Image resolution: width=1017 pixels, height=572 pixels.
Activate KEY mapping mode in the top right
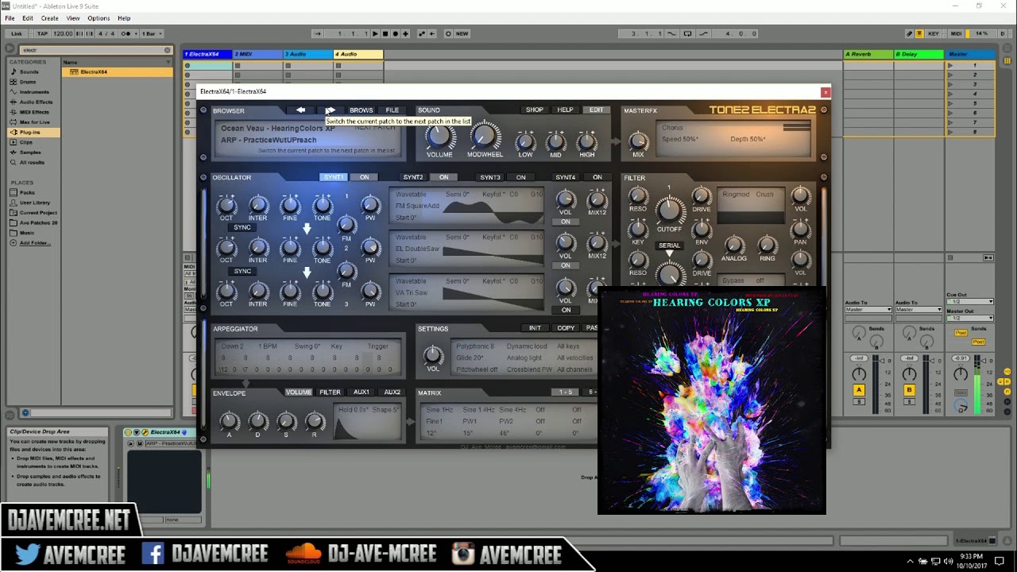(934, 33)
